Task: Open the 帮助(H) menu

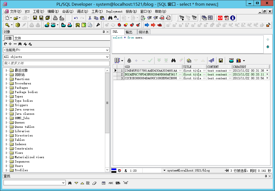Action: click(161, 11)
